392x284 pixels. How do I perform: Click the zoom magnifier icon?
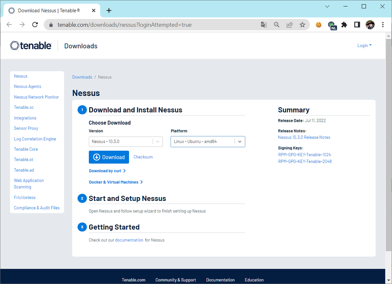276,25
